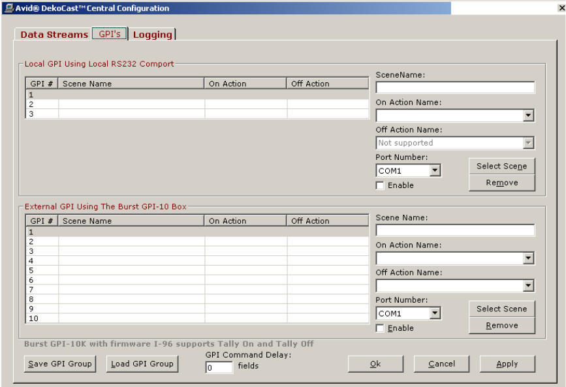
Task: Select the GPI's tab
Action: (x=110, y=34)
